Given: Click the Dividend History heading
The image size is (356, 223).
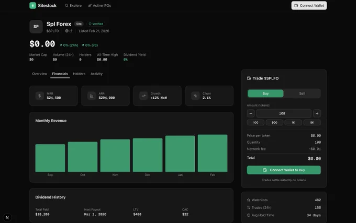Looking at the screenshot, I should [x=50, y=197].
